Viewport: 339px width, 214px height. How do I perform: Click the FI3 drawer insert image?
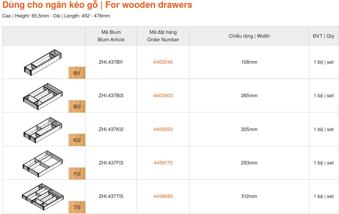43,162
